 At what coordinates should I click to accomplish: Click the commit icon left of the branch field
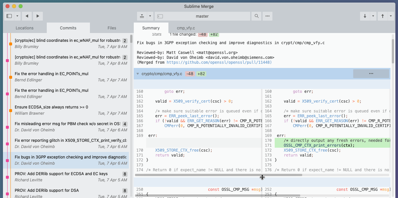pos(142,16)
